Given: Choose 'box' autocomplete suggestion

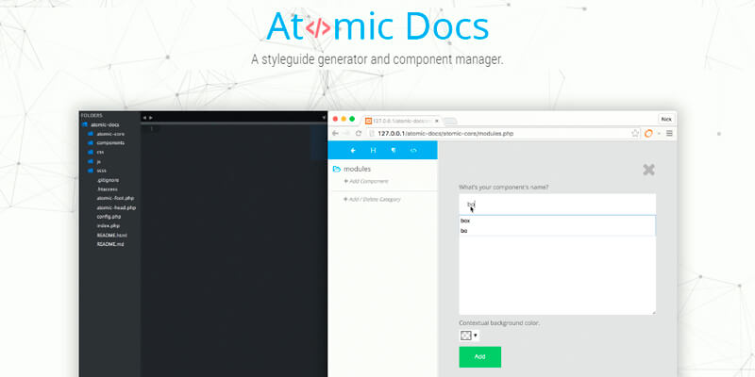Looking at the screenshot, I should pyautogui.click(x=557, y=221).
